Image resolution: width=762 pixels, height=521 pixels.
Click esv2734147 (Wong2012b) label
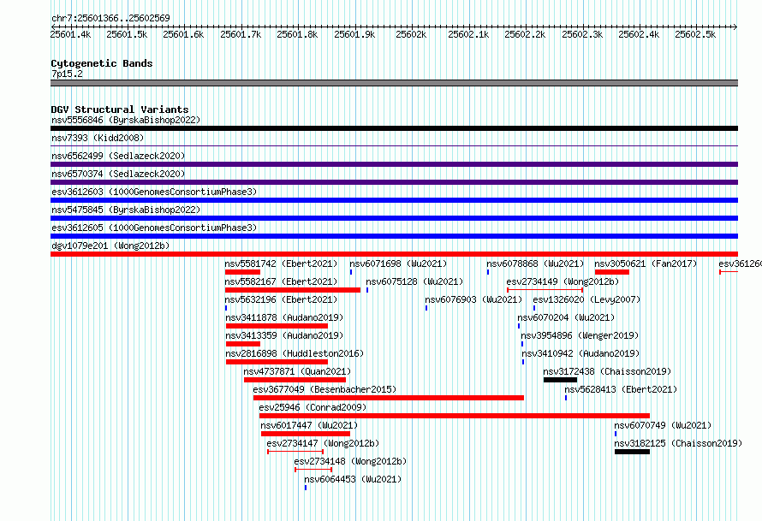click(323, 443)
